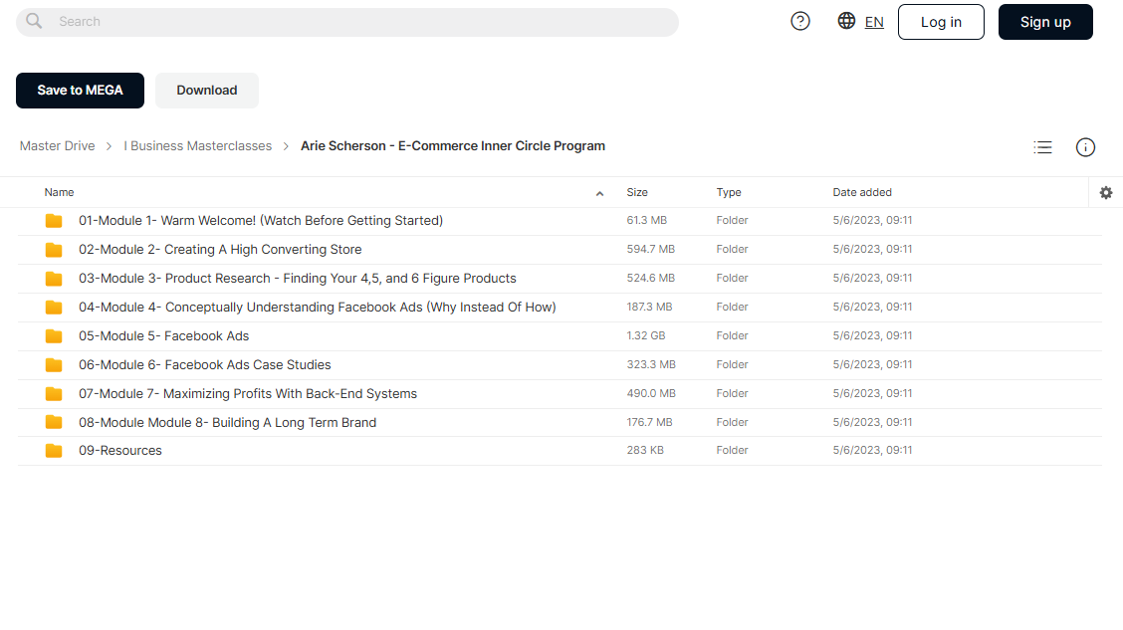Image resolution: width=1123 pixels, height=630 pixels.
Task: Select 08-Module Module 8- Building A Long Term Brand
Action: coord(228,422)
